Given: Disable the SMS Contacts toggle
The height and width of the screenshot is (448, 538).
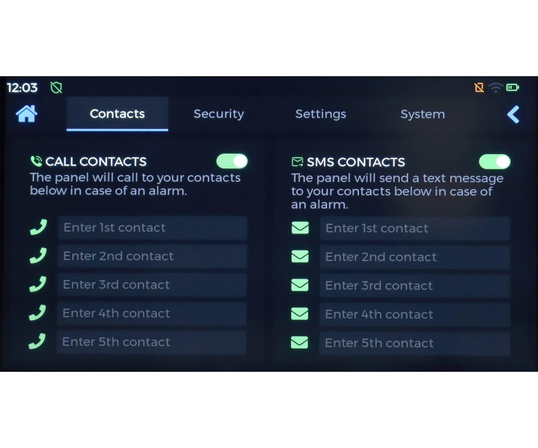Looking at the screenshot, I should tap(495, 162).
